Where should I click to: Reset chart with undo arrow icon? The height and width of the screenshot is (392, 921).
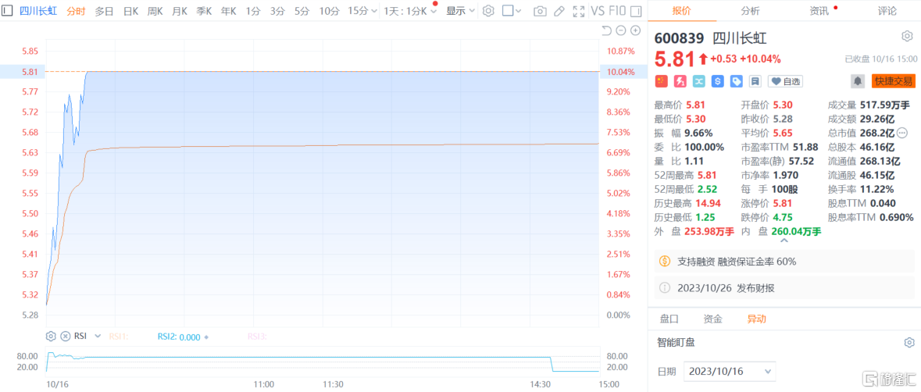(x=606, y=30)
